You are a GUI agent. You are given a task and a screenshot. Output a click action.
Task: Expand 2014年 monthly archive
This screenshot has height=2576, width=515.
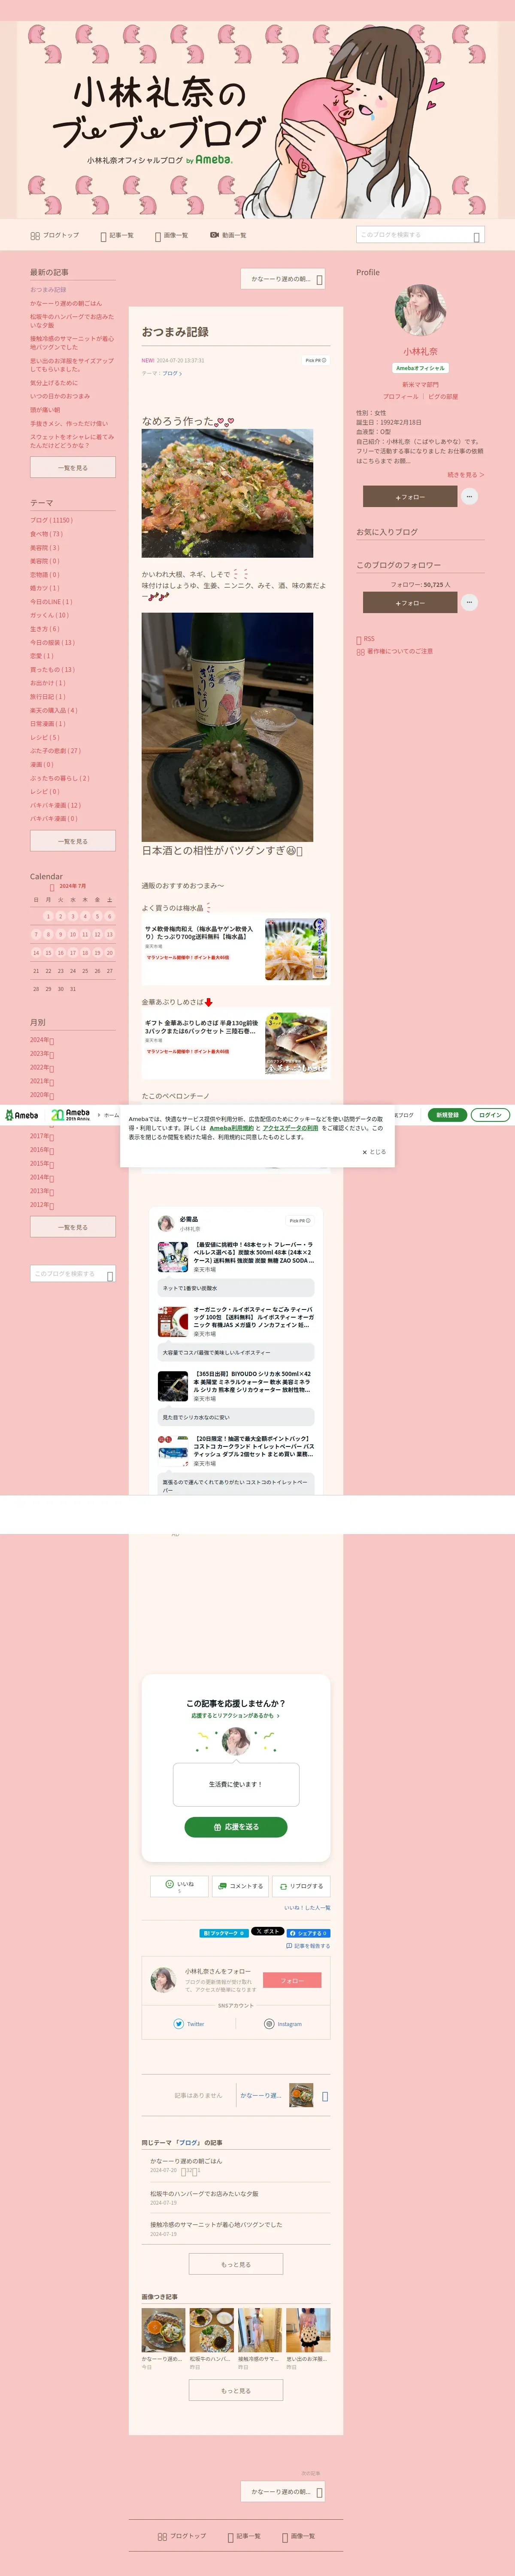[42, 1177]
